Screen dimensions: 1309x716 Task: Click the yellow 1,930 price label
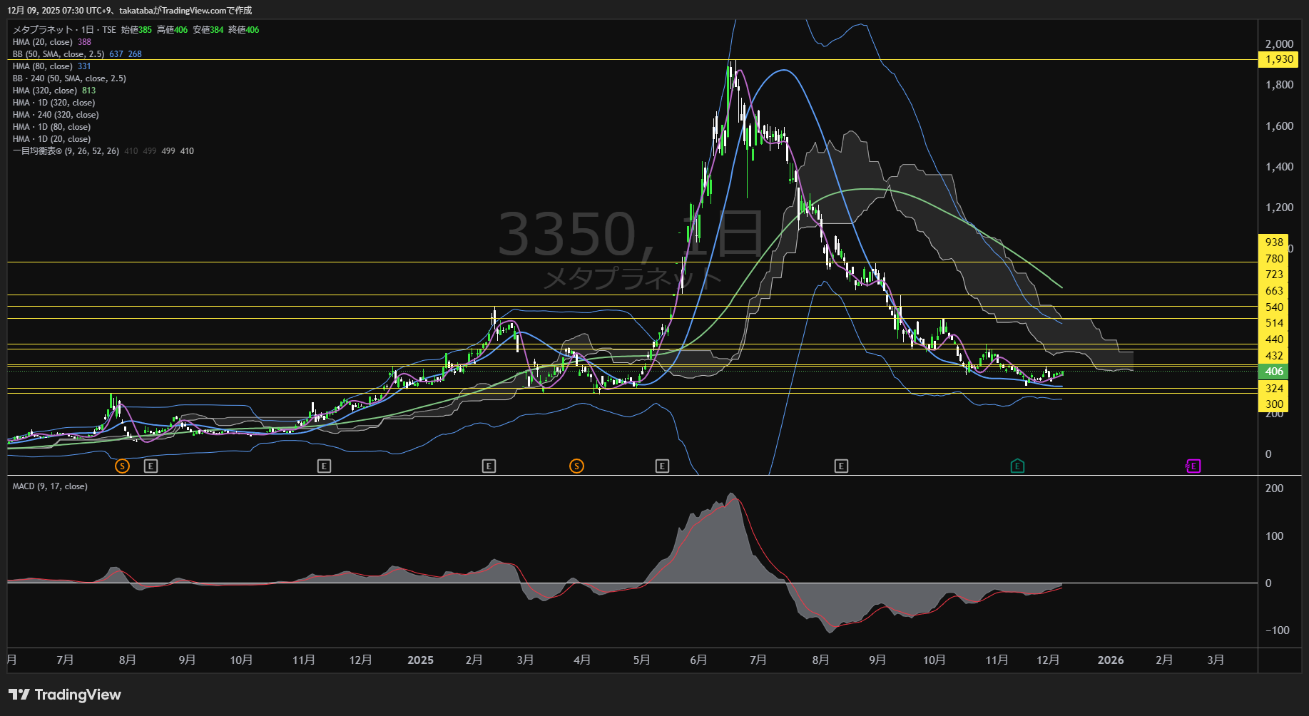1279,59
